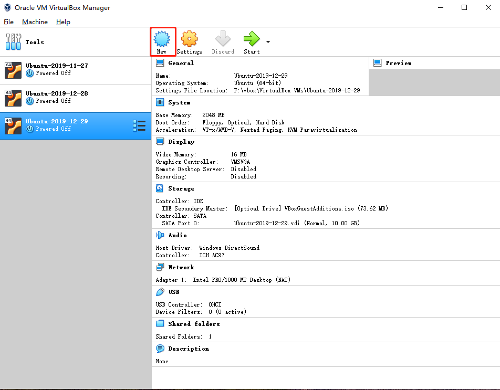Screen dimensions: 500x390
Task: Click the Video Memory 16 MB value
Action: pos(238,154)
